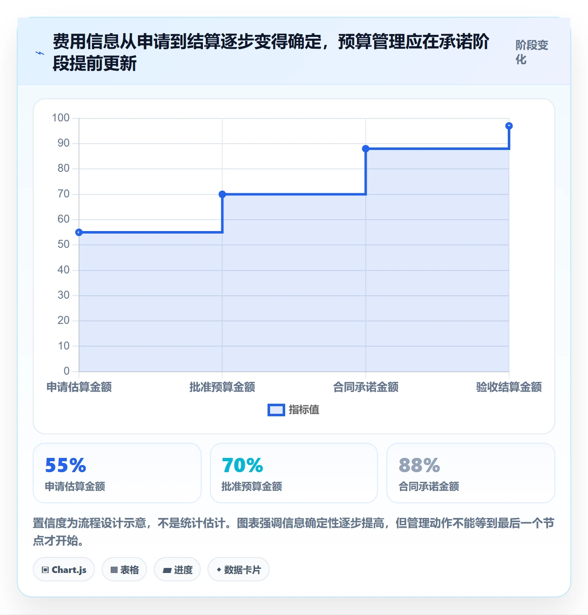Click the 进度 tag chip

click(x=177, y=570)
